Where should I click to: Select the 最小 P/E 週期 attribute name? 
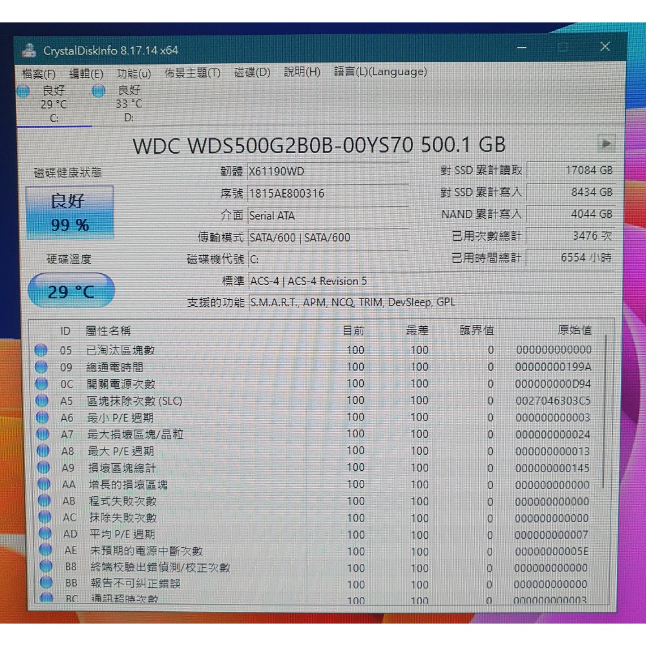pyautogui.click(x=120, y=418)
